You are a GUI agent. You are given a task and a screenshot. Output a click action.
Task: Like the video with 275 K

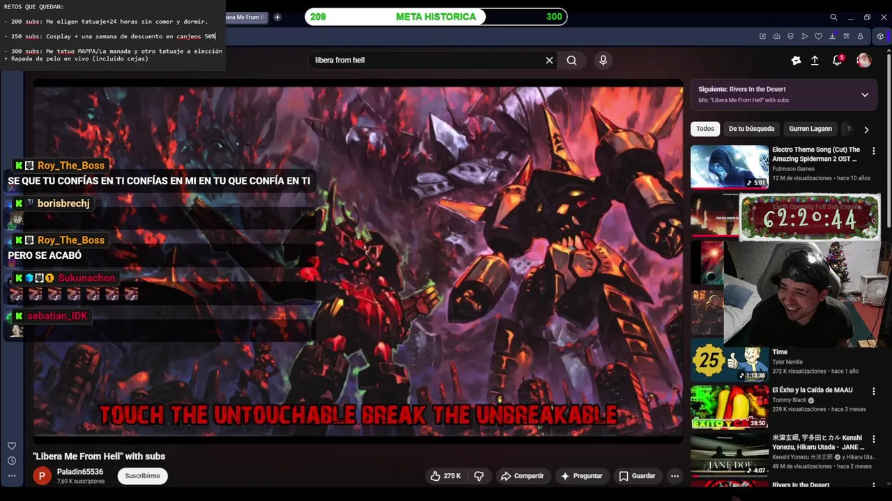coord(445,476)
